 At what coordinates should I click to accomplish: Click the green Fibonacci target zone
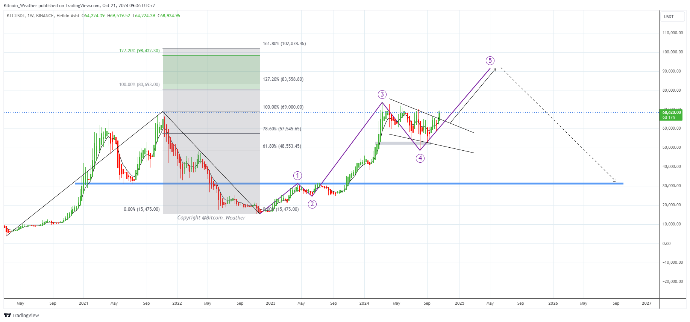click(211, 72)
